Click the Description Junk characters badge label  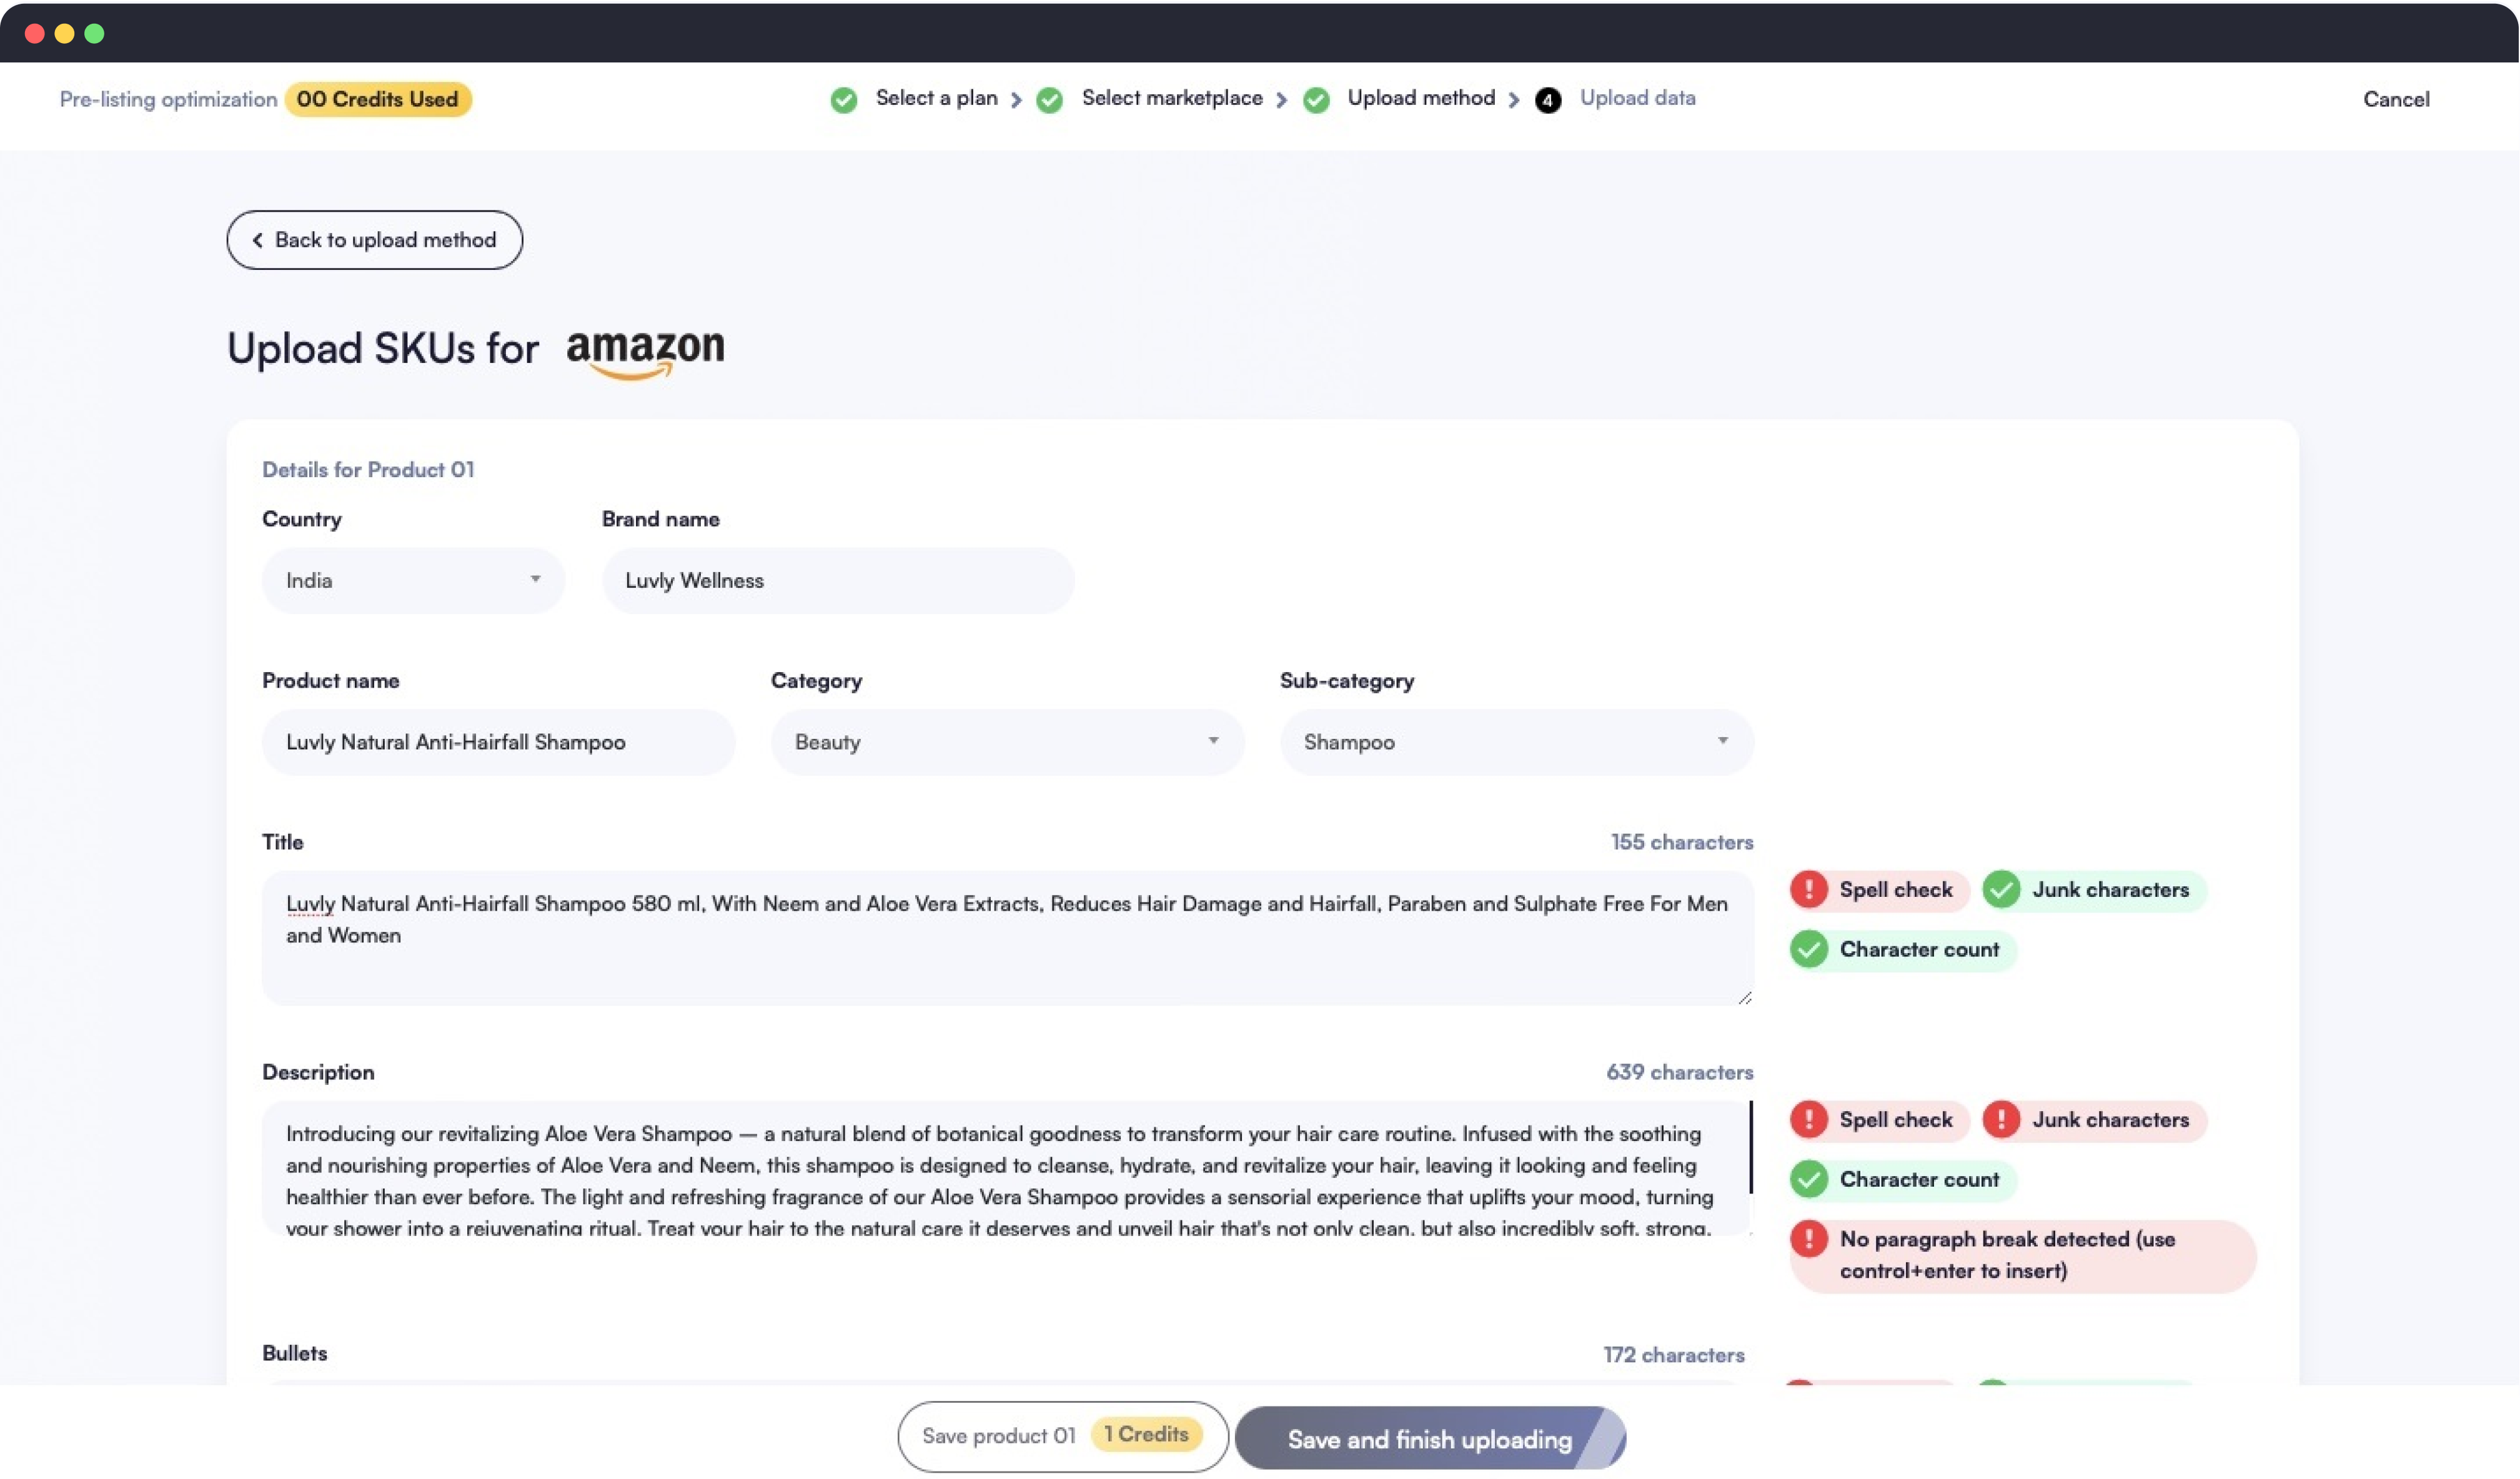pos(2110,1119)
